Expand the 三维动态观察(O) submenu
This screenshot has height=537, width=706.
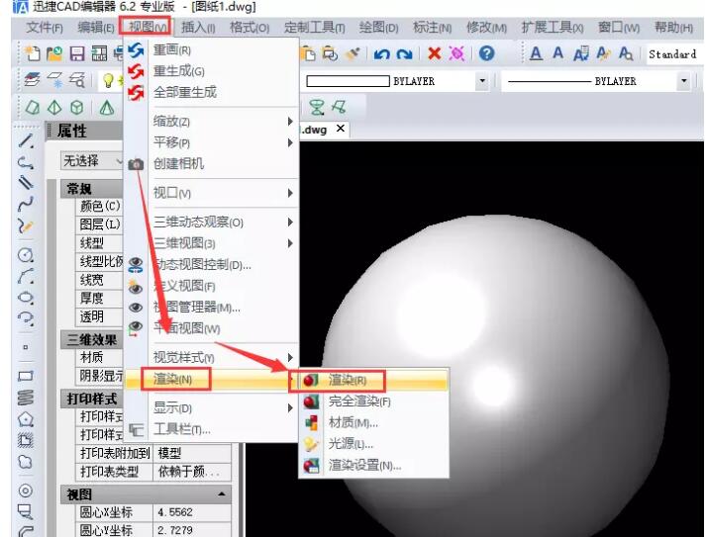tap(211, 222)
